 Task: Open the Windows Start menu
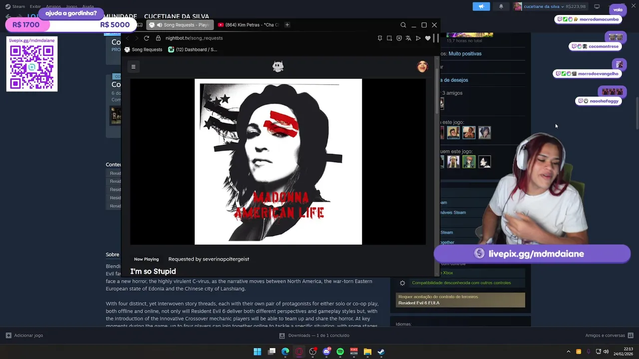coord(257,352)
